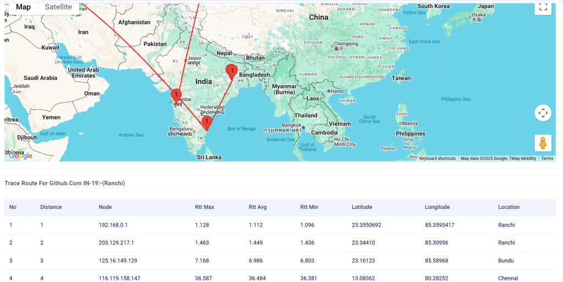Switch to Map view tab
Image resolution: width=563 pixels, height=282 pixels.
point(23,7)
